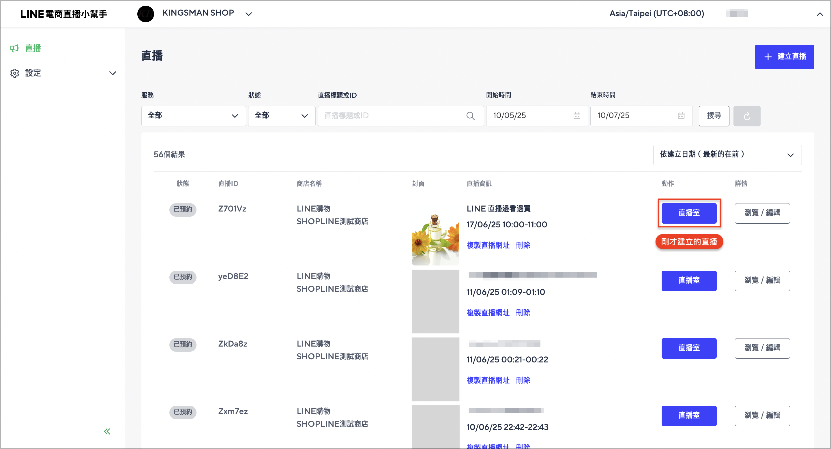The height and width of the screenshot is (449, 831).
Task: Click the 已預約 status badge for yeD8E2
Action: [x=183, y=277]
